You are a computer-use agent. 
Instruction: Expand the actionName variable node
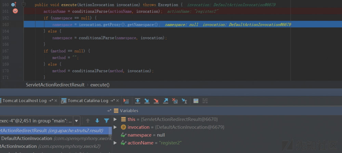point(115,143)
